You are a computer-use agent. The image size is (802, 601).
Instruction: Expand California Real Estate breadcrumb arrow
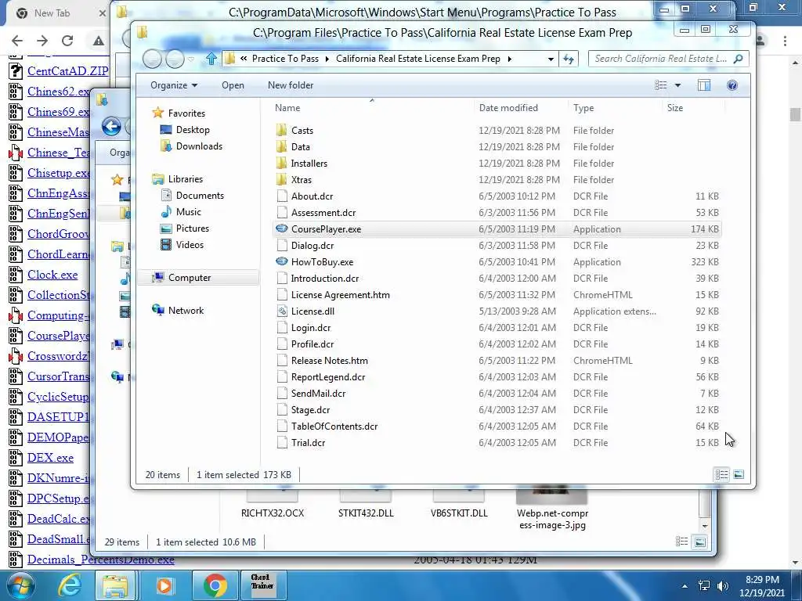pos(509,59)
